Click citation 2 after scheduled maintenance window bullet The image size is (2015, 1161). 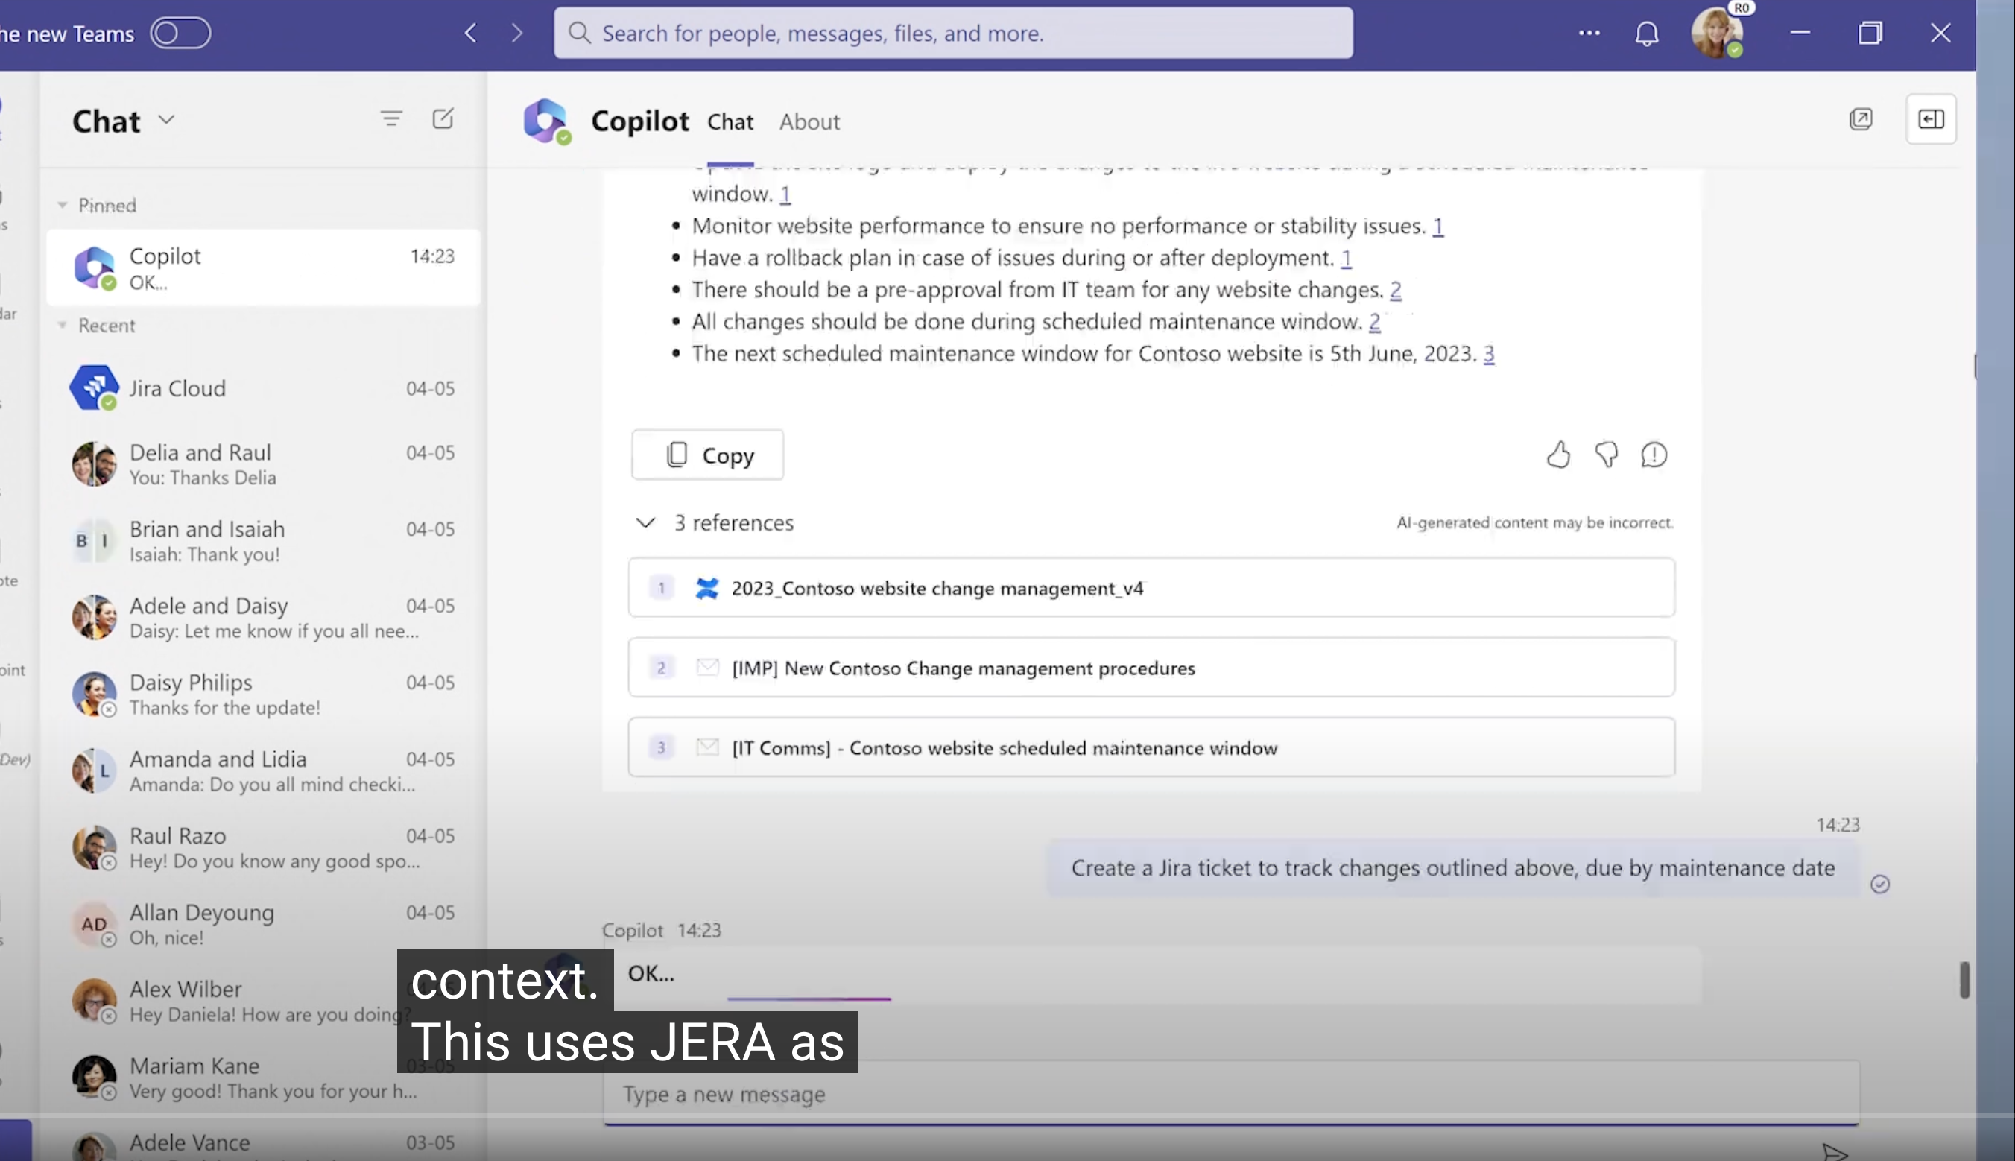pyautogui.click(x=1375, y=321)
